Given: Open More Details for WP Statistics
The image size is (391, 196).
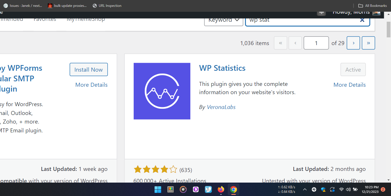Looking at the screenshot, I should pos(350,85).
